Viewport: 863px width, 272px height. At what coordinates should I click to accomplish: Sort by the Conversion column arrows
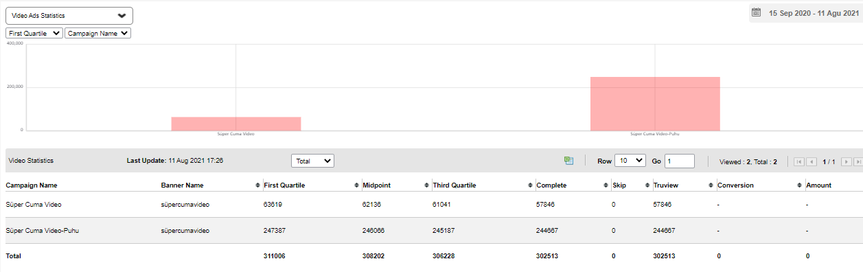click(x=800, y=185)
